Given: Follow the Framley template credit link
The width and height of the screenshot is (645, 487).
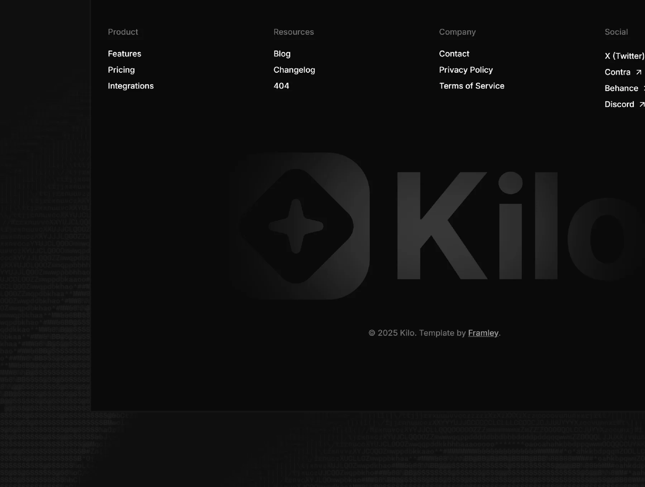Looking at the screenshot, I should 483,333.
